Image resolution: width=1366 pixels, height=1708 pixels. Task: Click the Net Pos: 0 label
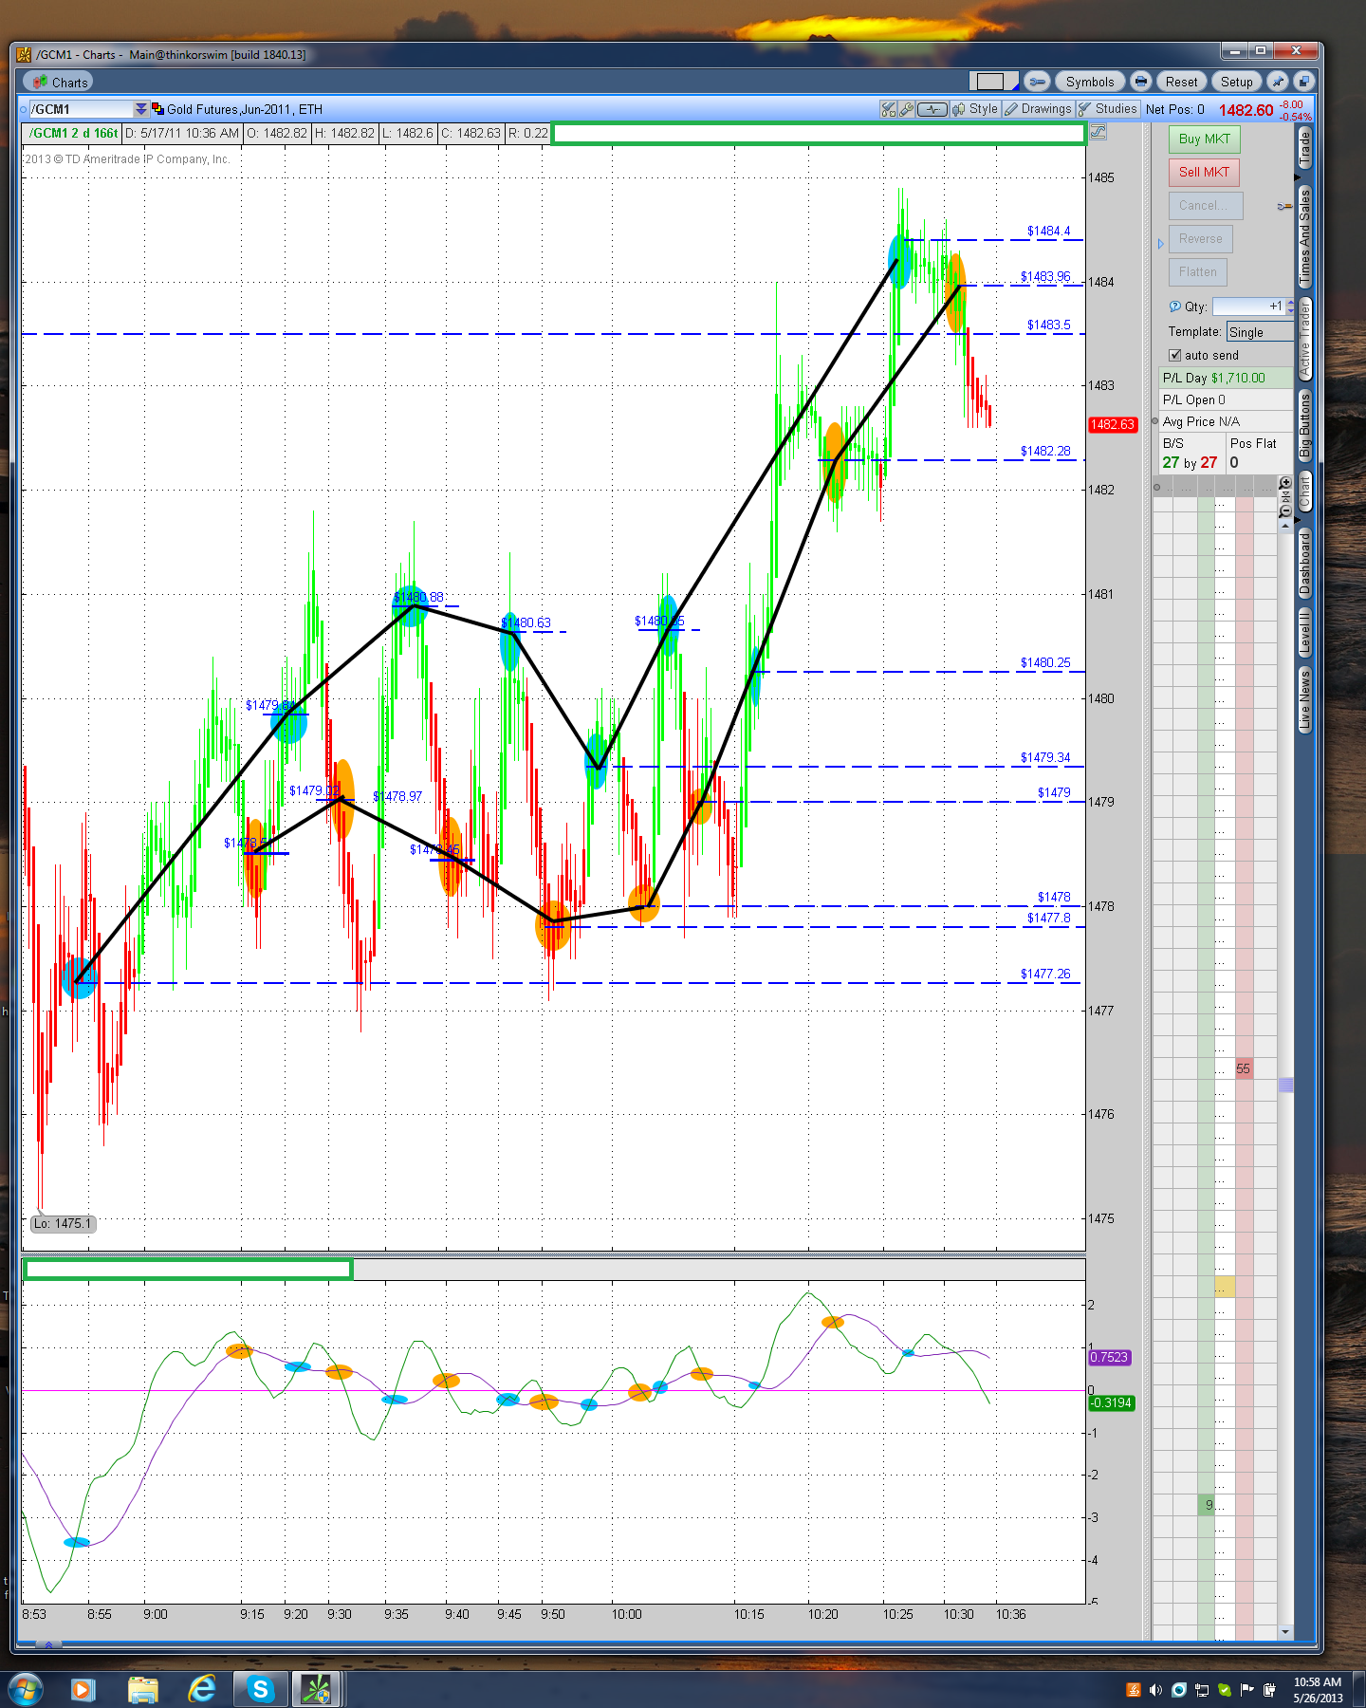(x=1174, y=109)
